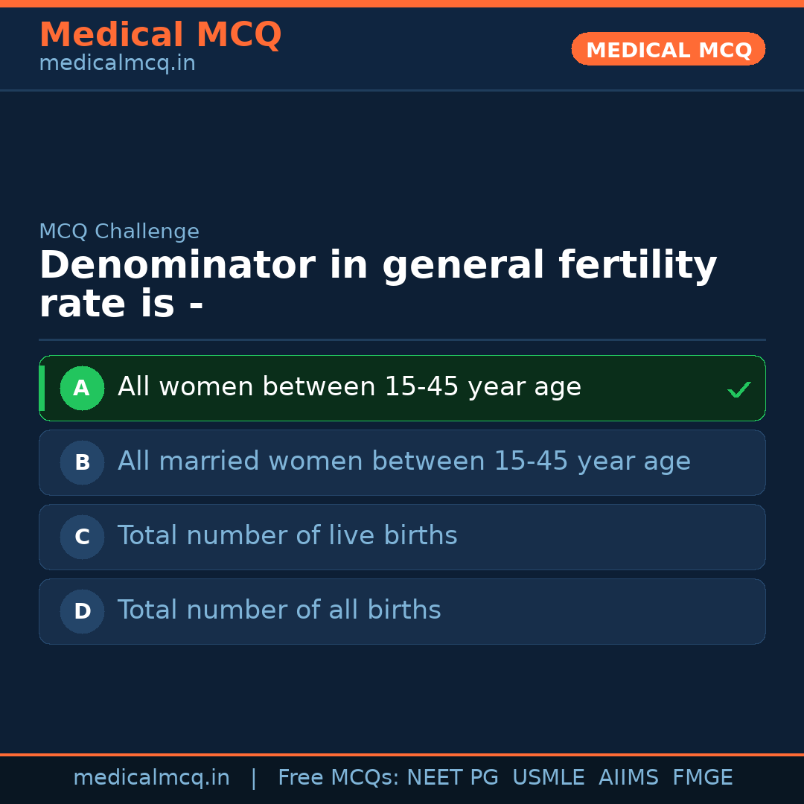This screenshot has width=804, height=804.
Task: Open medicalmcq.in link under header title
Action: coord(117,64)
